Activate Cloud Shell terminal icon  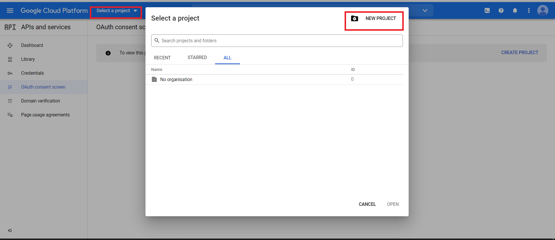487,11
